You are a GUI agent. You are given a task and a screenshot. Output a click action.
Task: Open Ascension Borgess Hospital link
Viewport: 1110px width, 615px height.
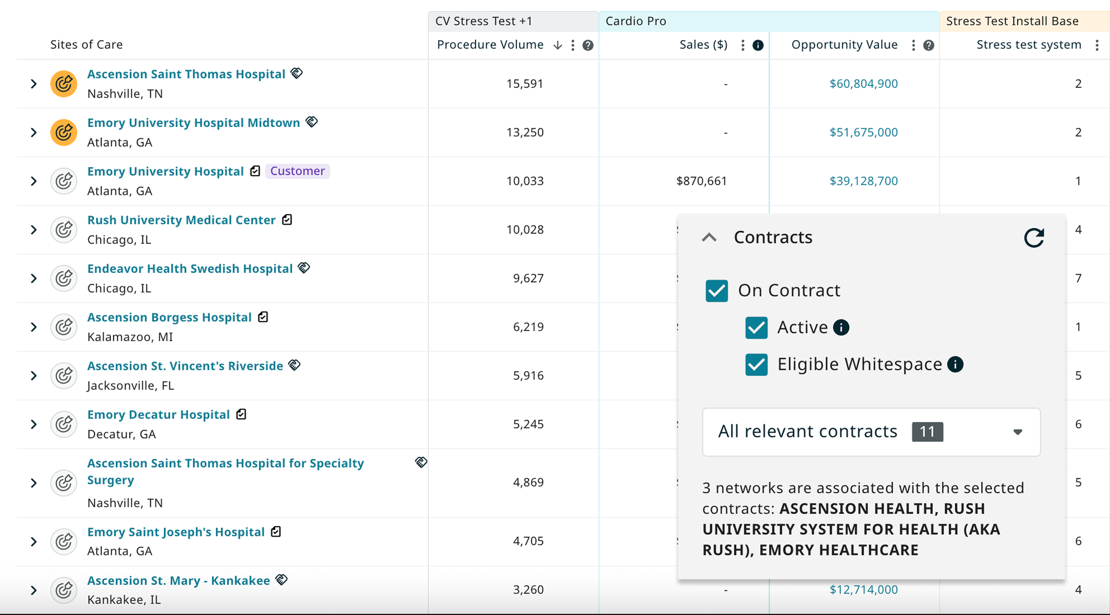point(169,317)
